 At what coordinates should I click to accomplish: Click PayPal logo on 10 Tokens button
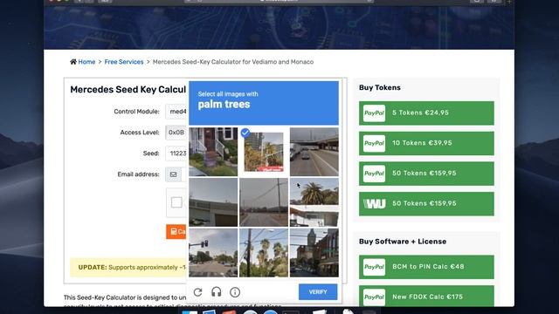[x=374, y=143]
